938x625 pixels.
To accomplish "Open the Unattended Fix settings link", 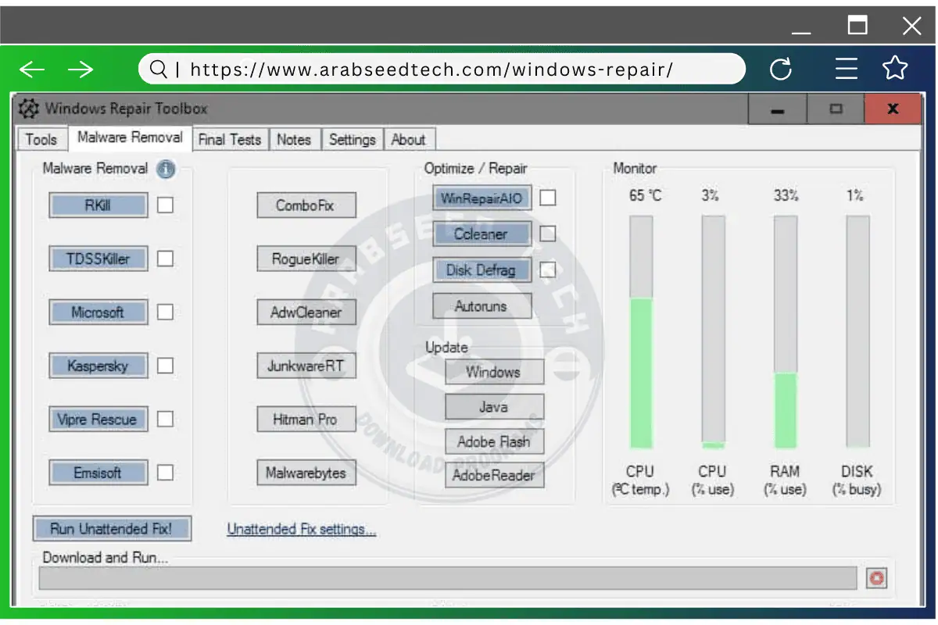I will 301,530.
